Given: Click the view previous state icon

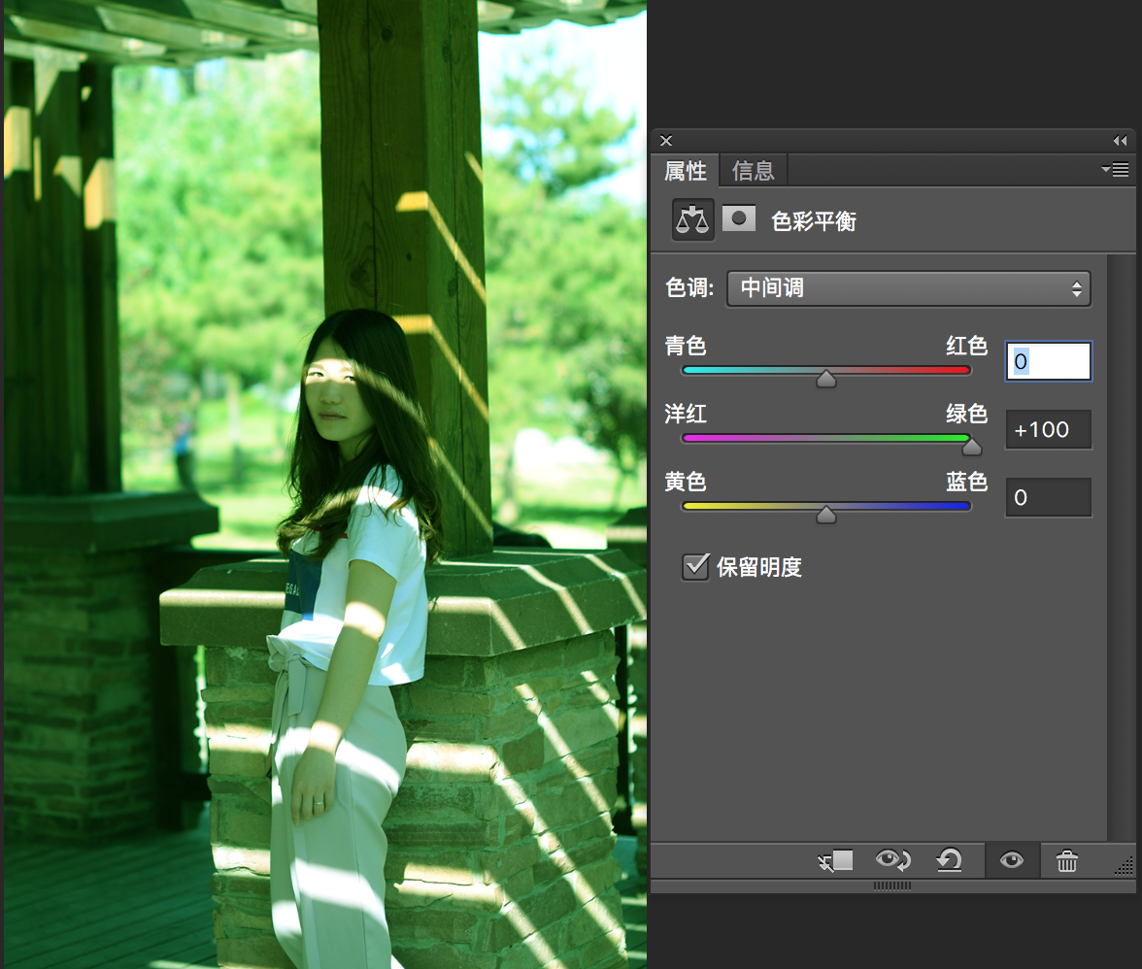Looking at the screenshot, I should click(893, 860).
